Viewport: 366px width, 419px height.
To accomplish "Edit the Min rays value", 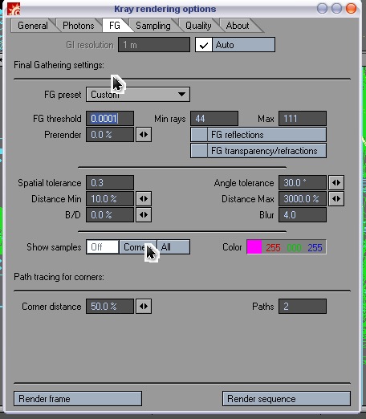I will tap(214, 119).
